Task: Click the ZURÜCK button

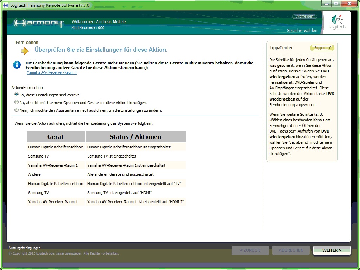Action: [250, 250]
